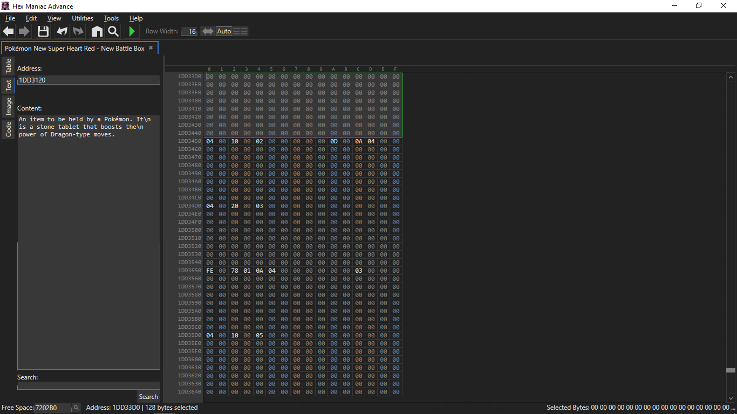The height and width of the screenshot is (414, 737).
Task: Click the back navigation arrow
Action: point(9,31)
